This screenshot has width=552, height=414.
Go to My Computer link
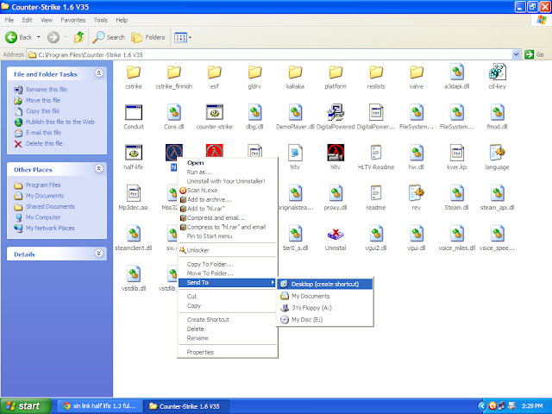click(x=42, y=217)
